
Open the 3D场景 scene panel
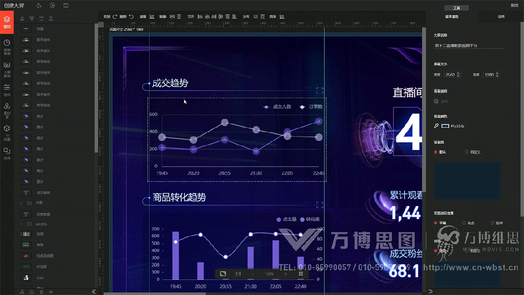pyautogui.click(x=7, y=131)
